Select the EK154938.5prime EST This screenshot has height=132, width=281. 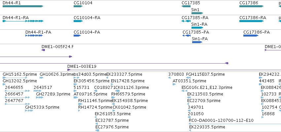pyautogui.click(x=113, y=104)
